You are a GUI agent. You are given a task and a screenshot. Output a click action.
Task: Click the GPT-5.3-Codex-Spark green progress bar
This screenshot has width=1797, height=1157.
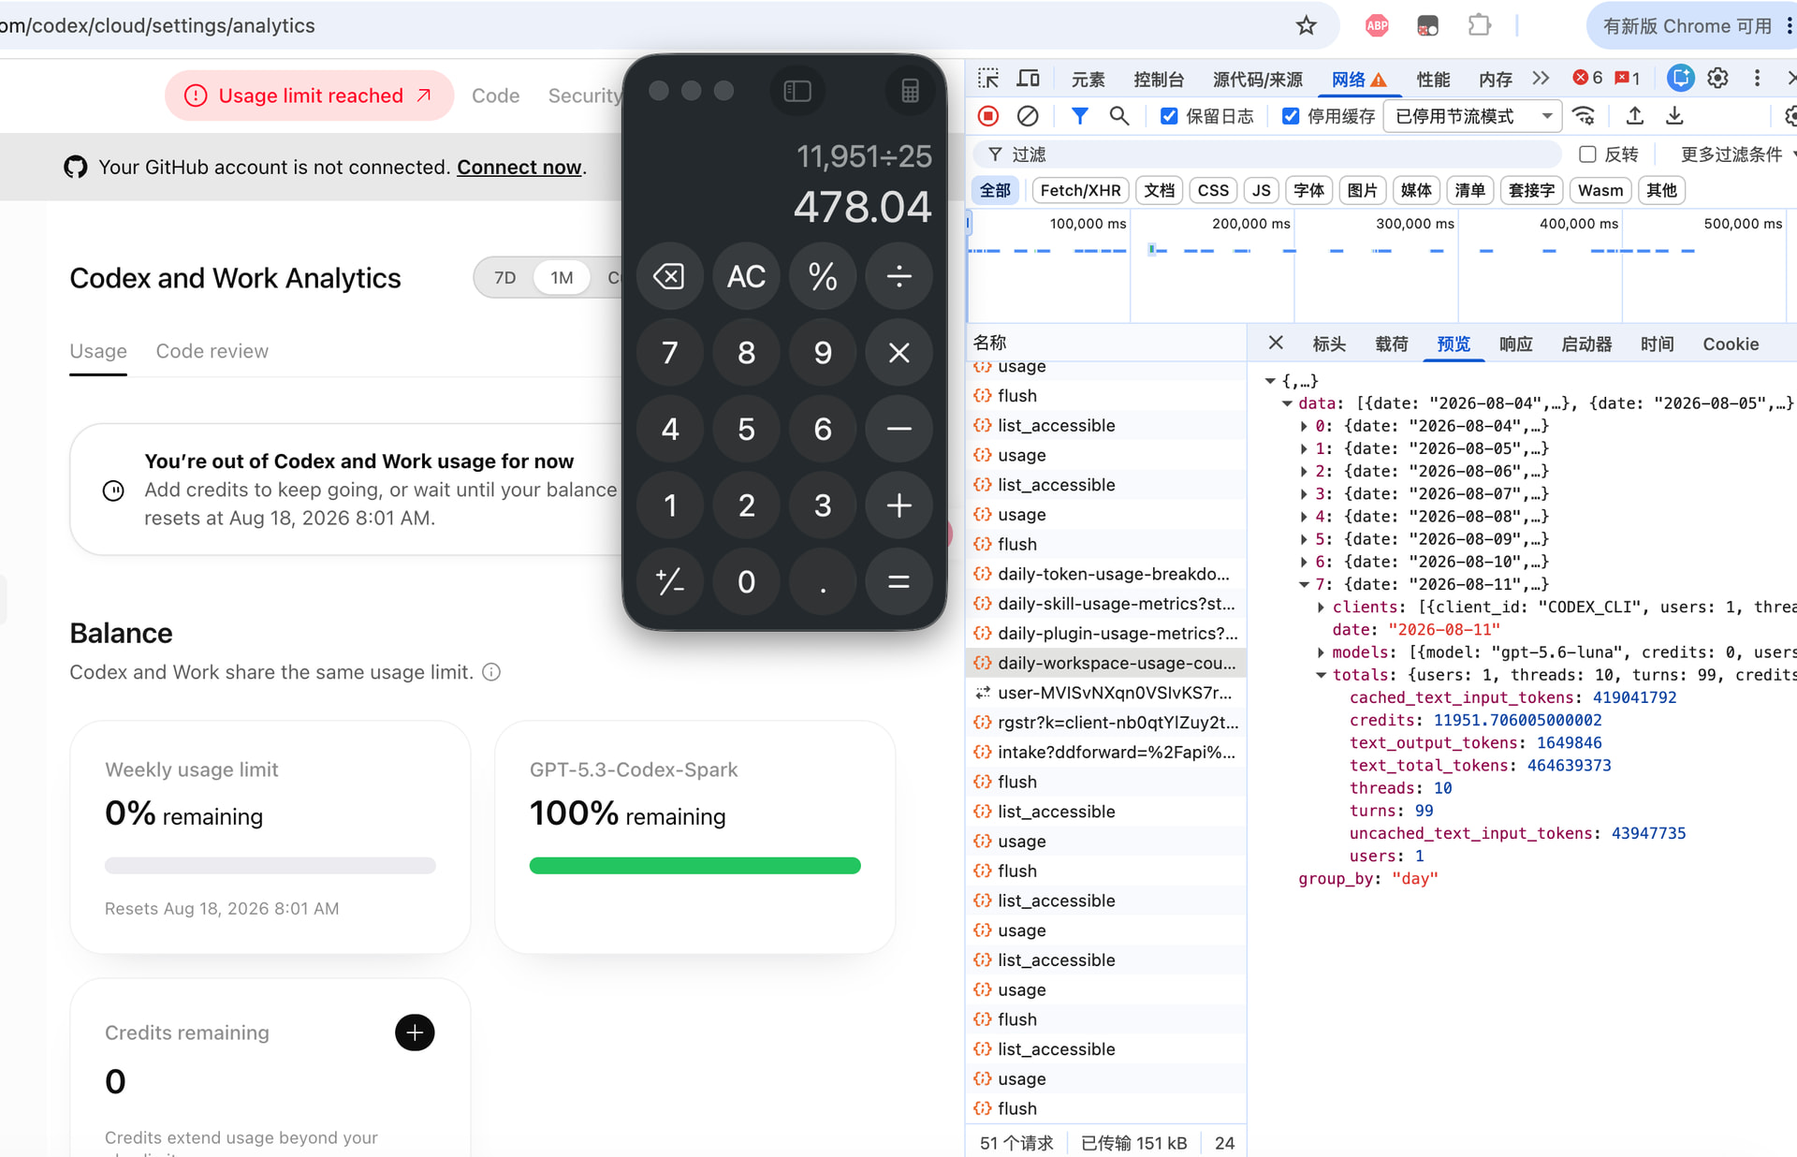694,866
